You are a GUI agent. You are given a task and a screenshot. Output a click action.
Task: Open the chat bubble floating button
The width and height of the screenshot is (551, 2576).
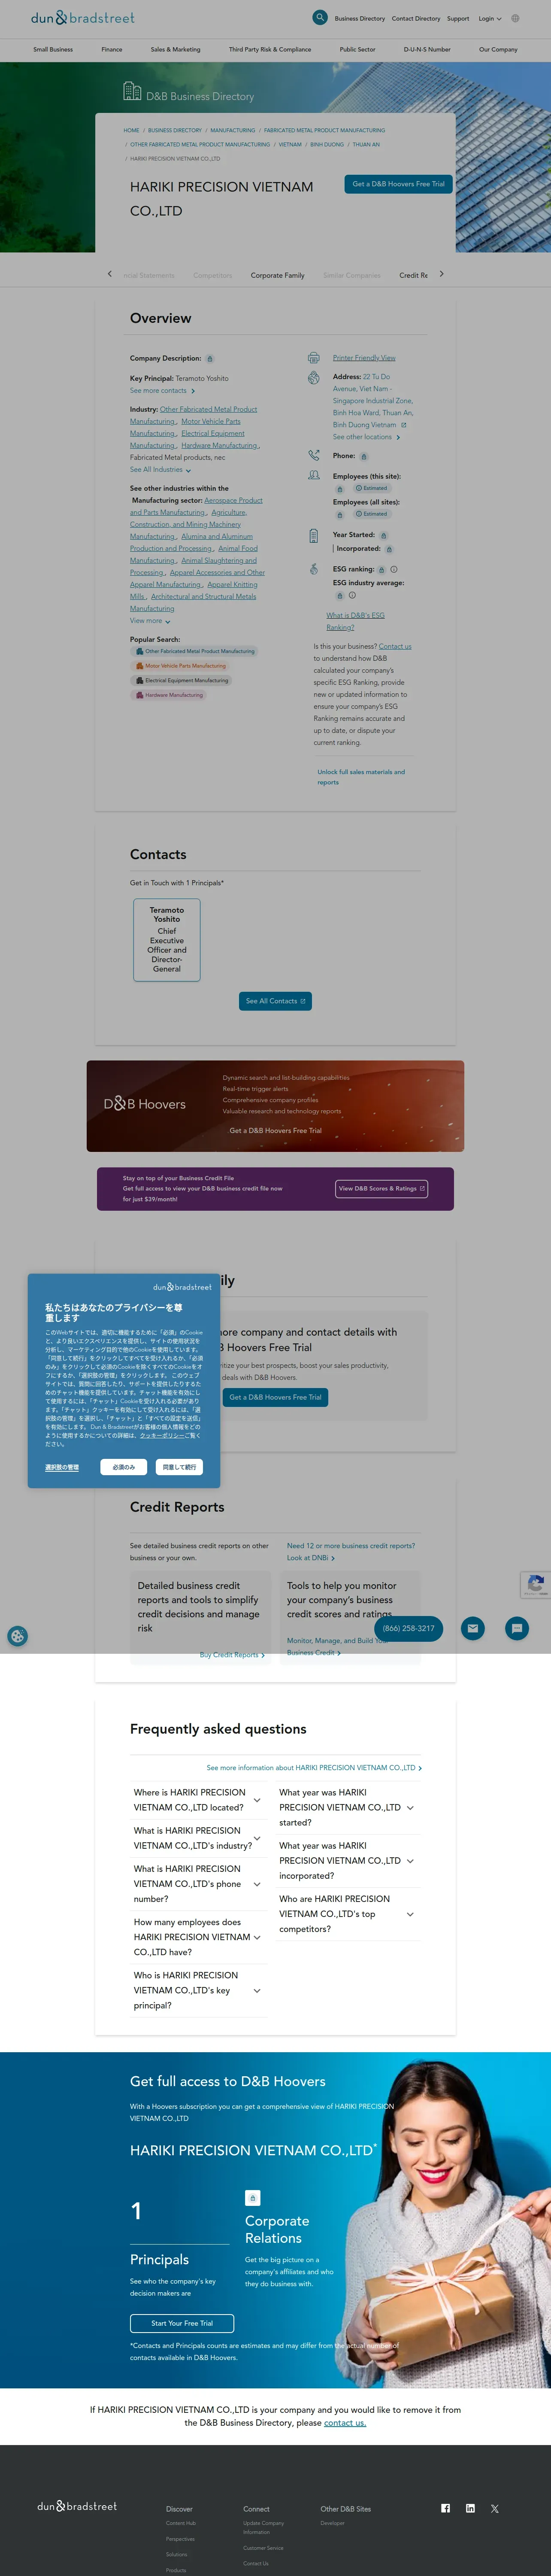click(517, 1628)
